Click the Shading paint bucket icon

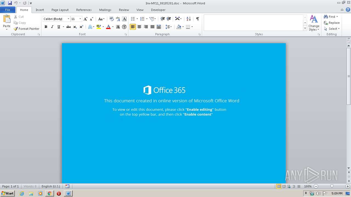179,27
